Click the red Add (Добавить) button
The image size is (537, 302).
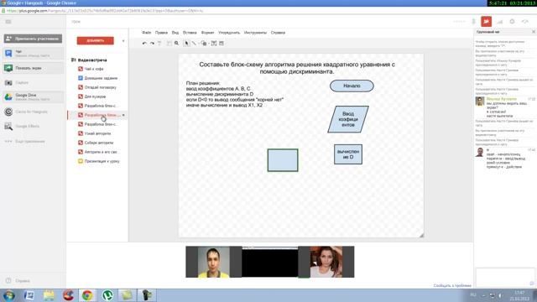95,40
